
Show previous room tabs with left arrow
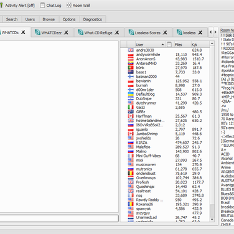tap(211, 32)
